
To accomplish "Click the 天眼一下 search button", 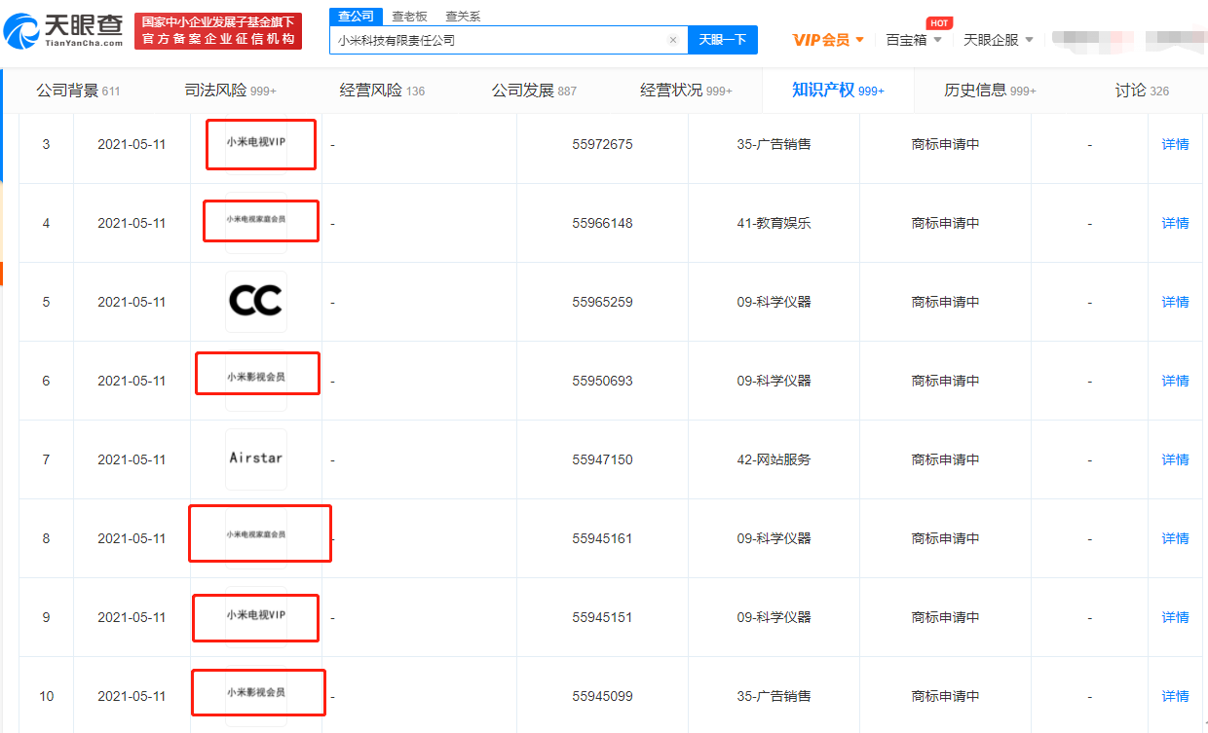I will (722, 40).
